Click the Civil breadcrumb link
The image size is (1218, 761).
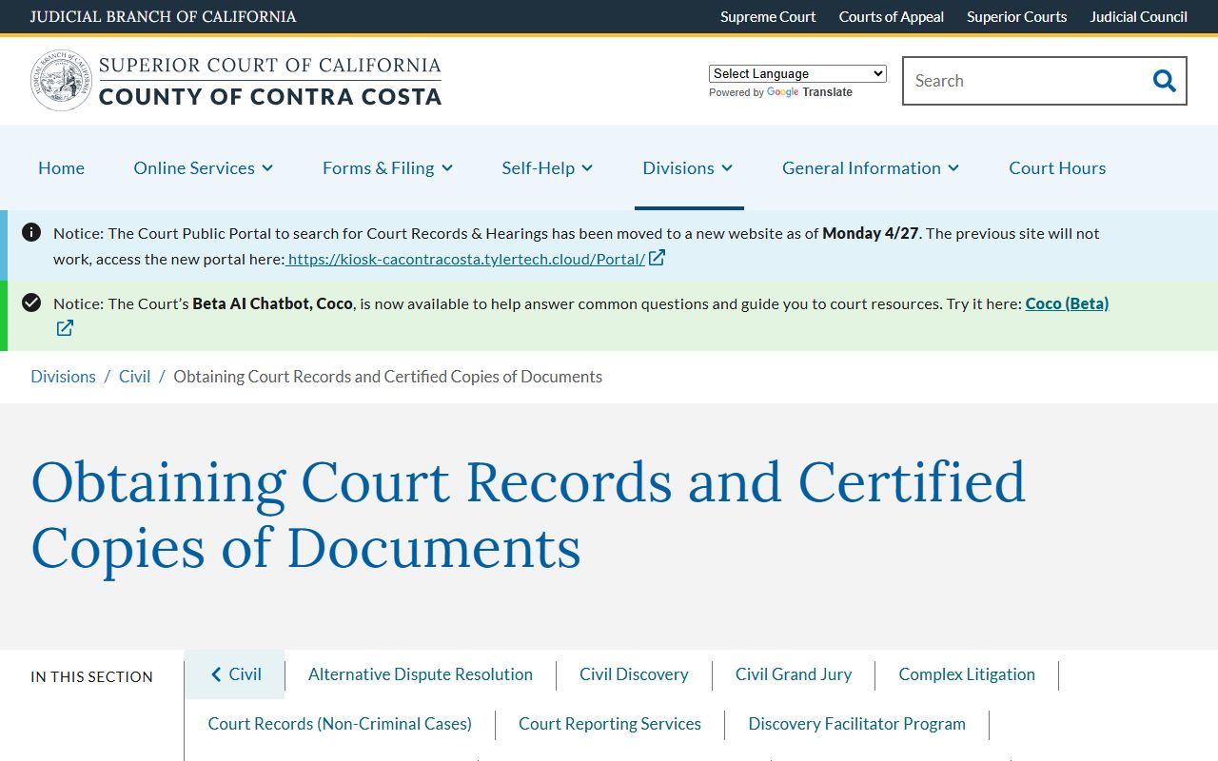coord(134,377)
